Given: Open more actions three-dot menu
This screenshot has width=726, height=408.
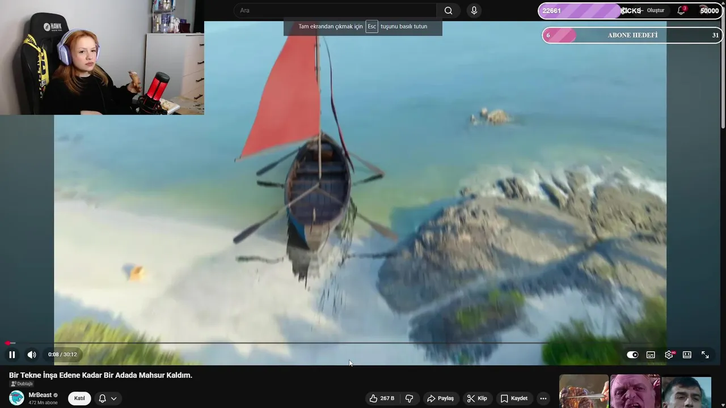Looking at the screenshot, I should [543, 398].
